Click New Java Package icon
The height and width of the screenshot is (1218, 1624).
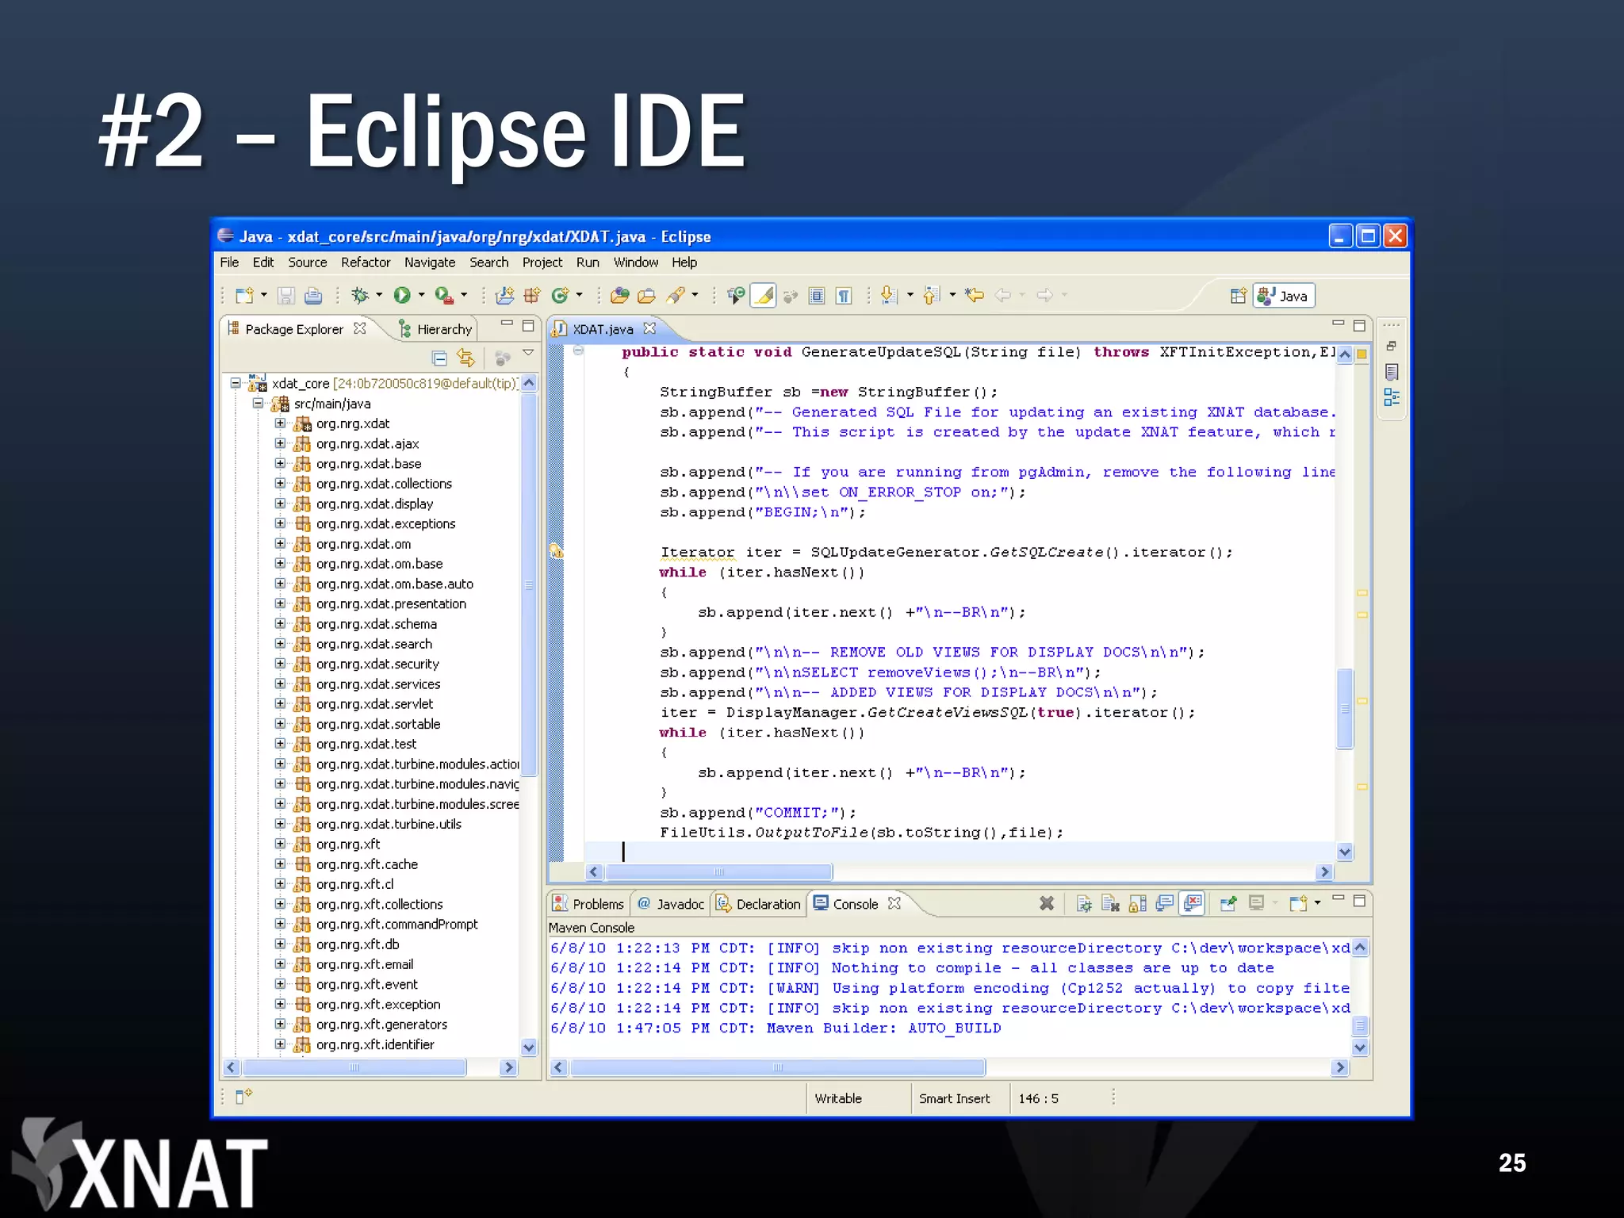[x=531, y=295]
